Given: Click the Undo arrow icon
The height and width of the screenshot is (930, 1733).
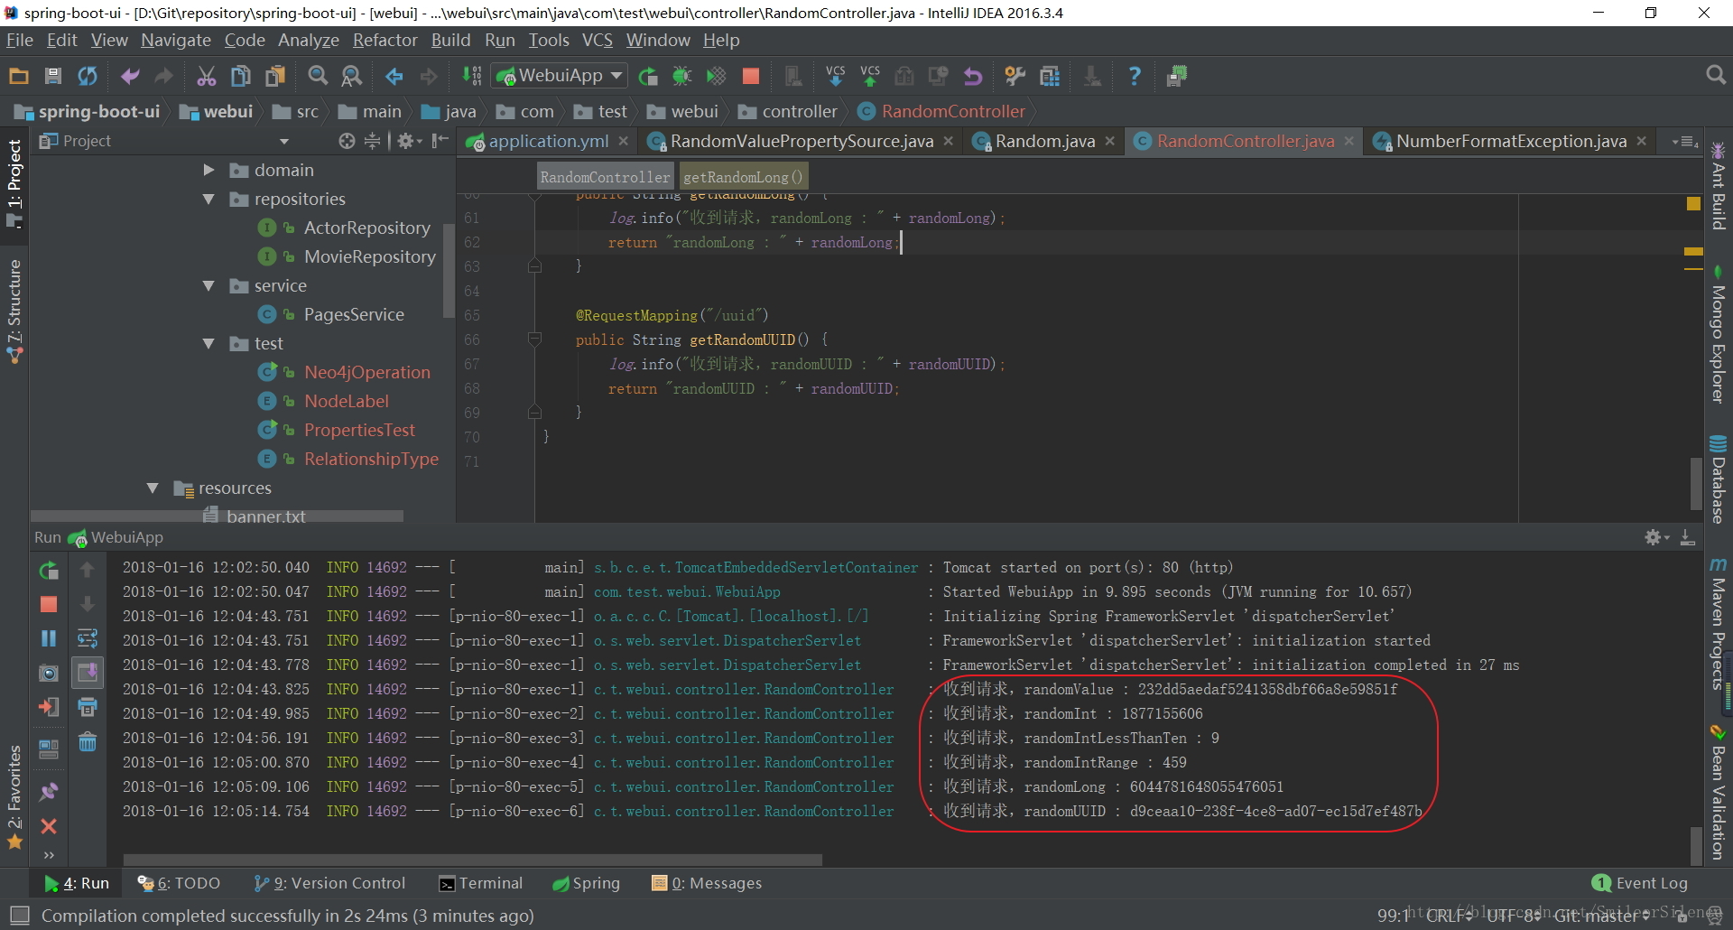Looking at the screenshot, I should pos(130,76).
